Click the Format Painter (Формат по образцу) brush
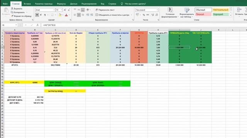This screenshot has width=247, height=138. [12, 16]
